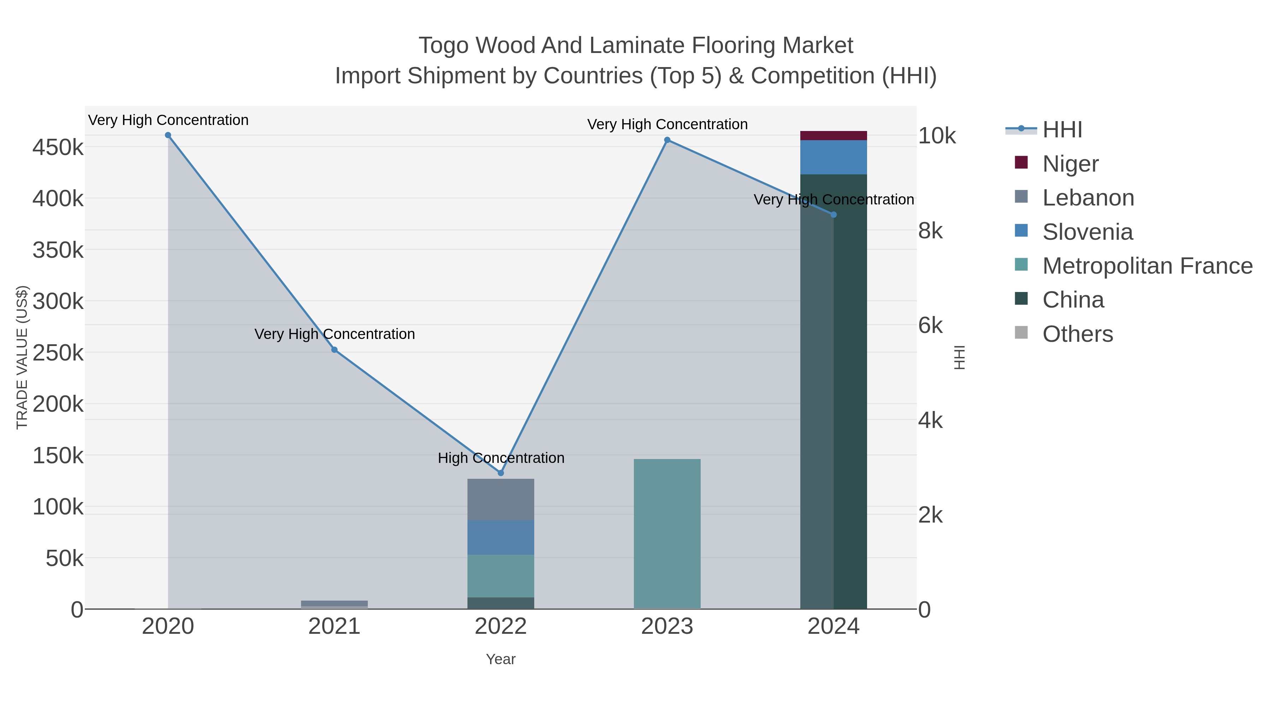Click the 2023 x-axis tick label
The image size is (1272, 715).
[667, 627]
